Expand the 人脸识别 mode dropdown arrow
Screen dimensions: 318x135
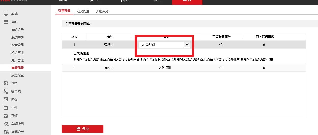(187, 45)
